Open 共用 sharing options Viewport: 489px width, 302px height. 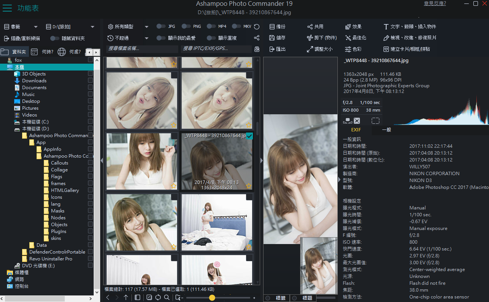pos(315,27)
